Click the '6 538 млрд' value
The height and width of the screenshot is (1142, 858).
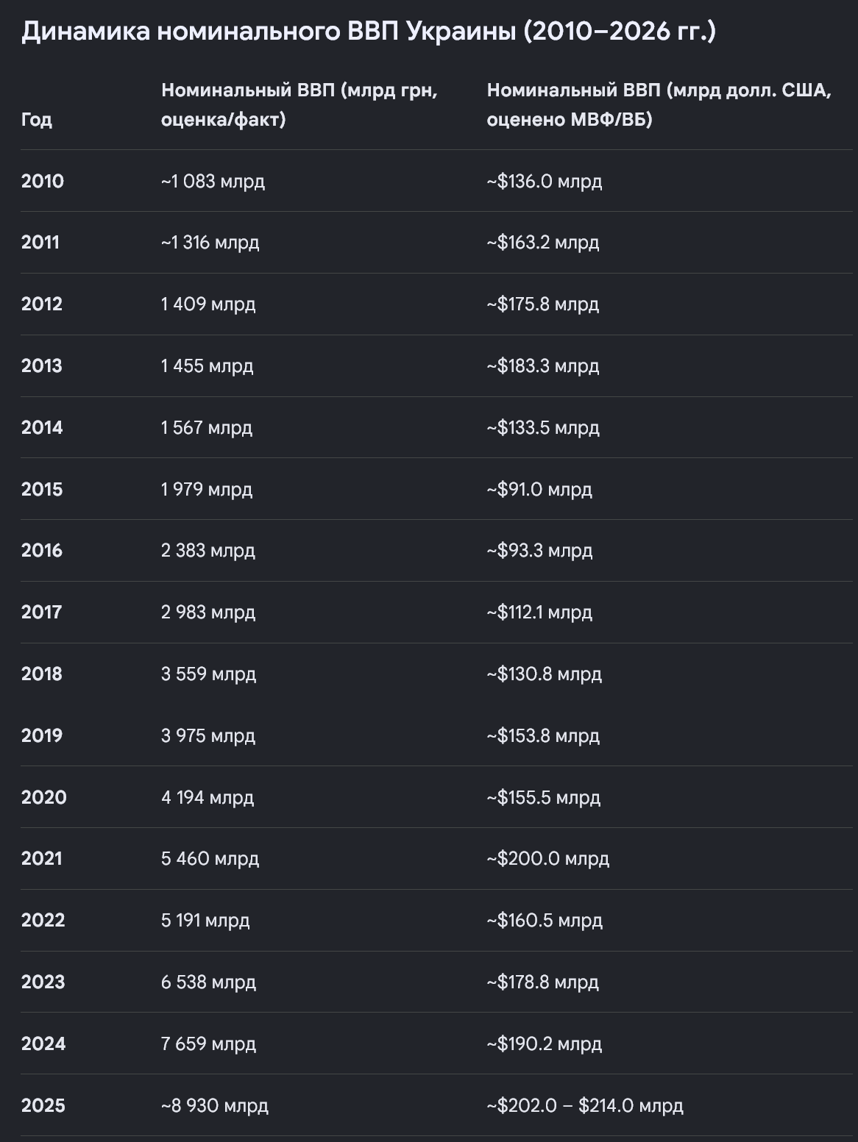(x=209, y=982)
